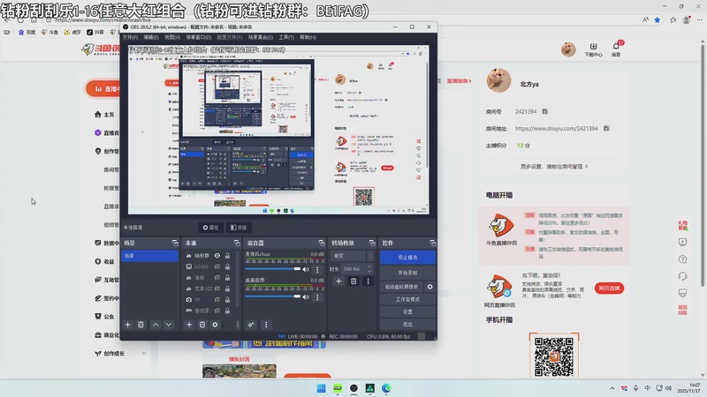
Task: Pop out the 场景 dock panel
Action: click(175, 243)
